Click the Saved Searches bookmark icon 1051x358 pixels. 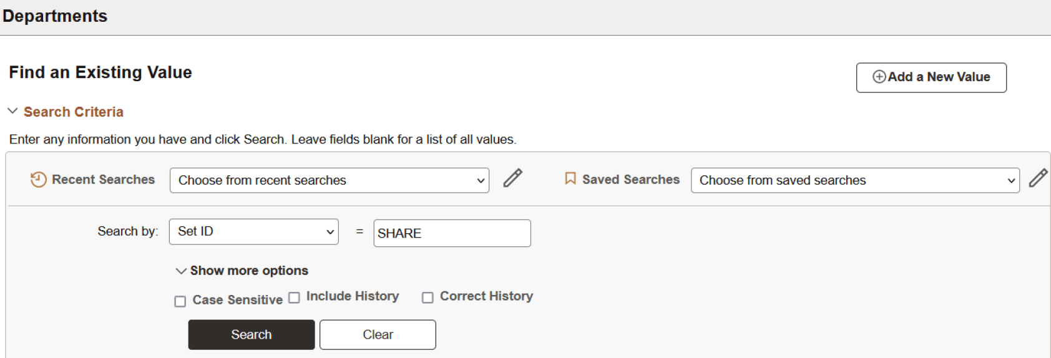pos(570,179)
